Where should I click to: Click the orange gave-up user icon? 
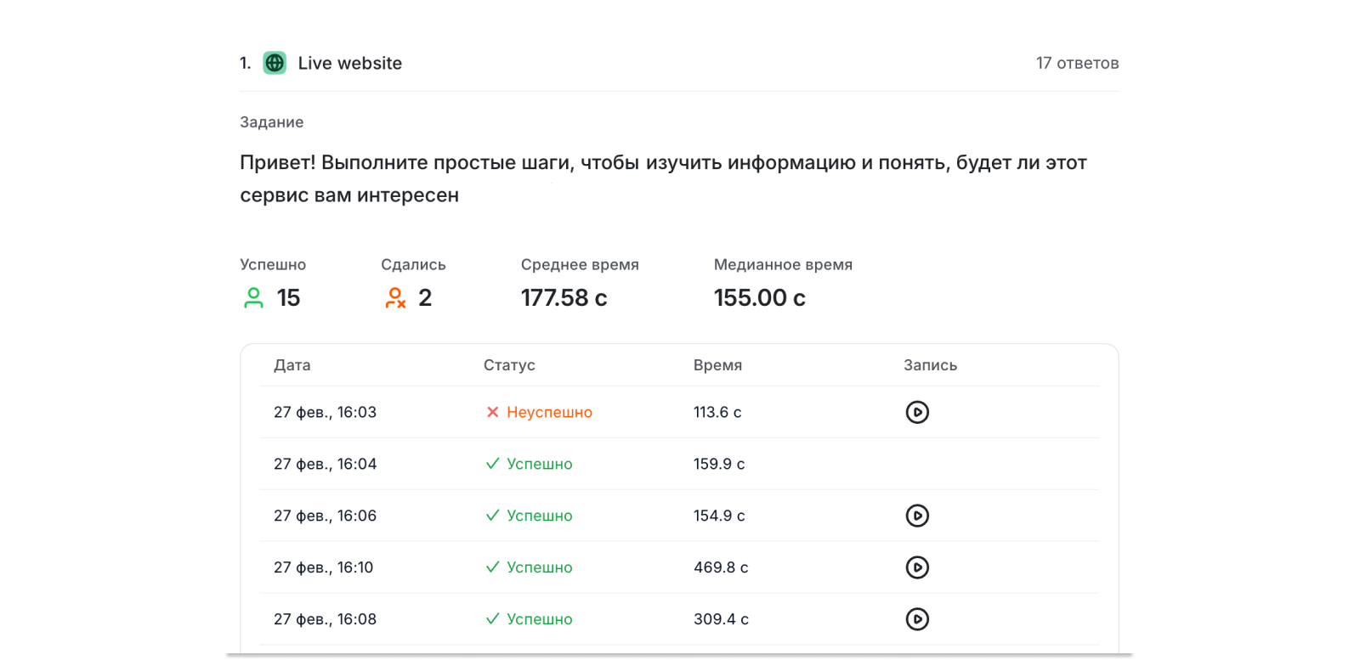395,298
